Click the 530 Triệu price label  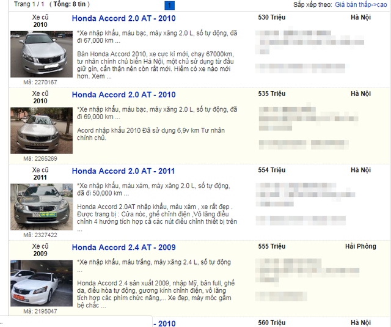point(271,18)
